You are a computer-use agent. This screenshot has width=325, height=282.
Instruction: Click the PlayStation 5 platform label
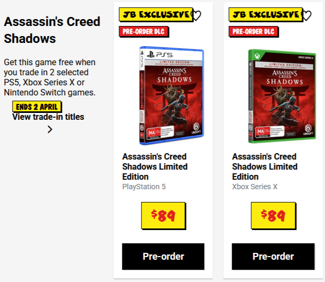pyautogui.click(x=144, y=187)
